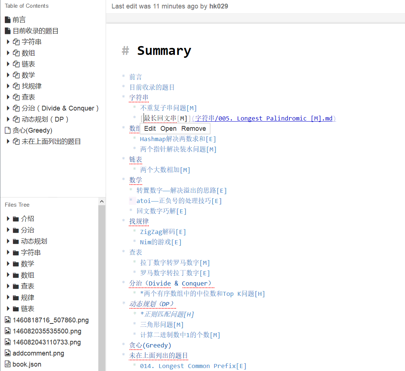Click the file icon beside 前言
Image resolution: width=405 pixels, height=371 pixels.
pos(8,20)
